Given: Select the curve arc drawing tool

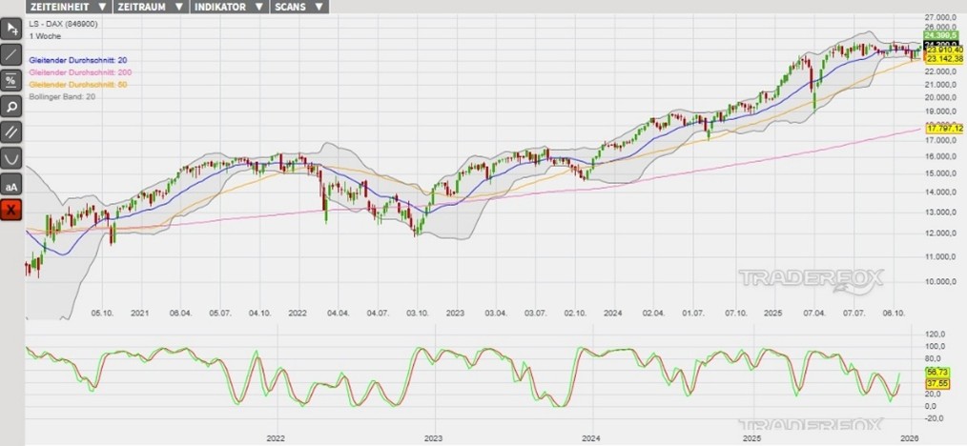Looking at the screenshot, I should [x=11, y=157].
